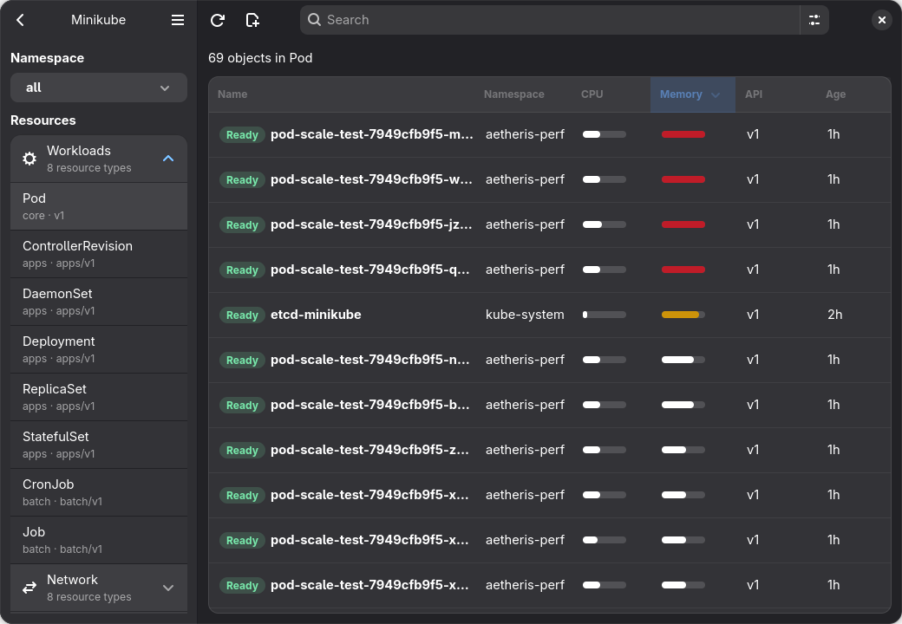Click the 2h age cell
The height and width of the screenshot is (624, 902).
pos(834,315)
